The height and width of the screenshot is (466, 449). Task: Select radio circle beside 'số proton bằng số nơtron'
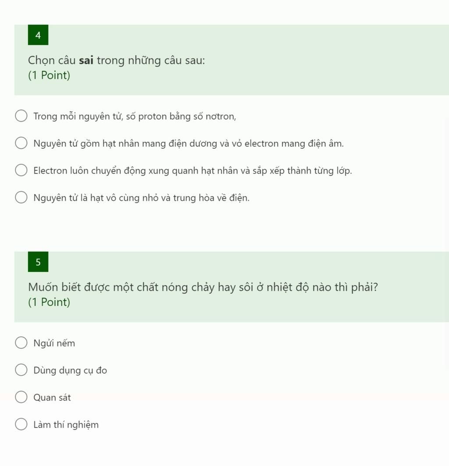(21, 115)
